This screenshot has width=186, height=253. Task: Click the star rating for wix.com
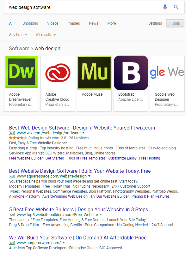18,138
